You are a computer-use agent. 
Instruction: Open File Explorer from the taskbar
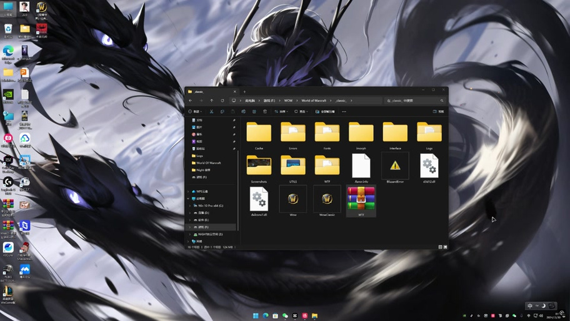[x=315, y=315]
